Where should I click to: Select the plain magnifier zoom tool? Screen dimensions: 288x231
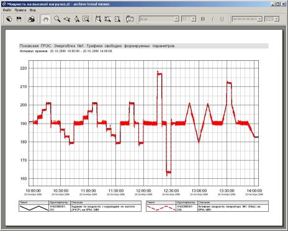[57, 19]
